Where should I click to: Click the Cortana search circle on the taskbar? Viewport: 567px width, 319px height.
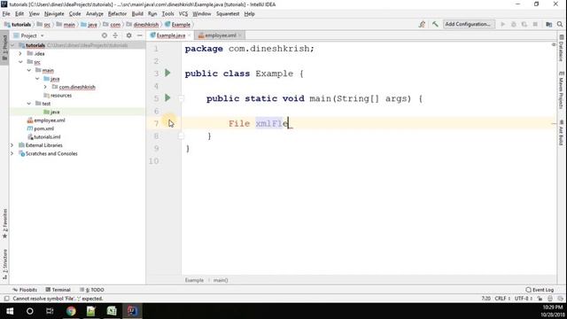30,311
